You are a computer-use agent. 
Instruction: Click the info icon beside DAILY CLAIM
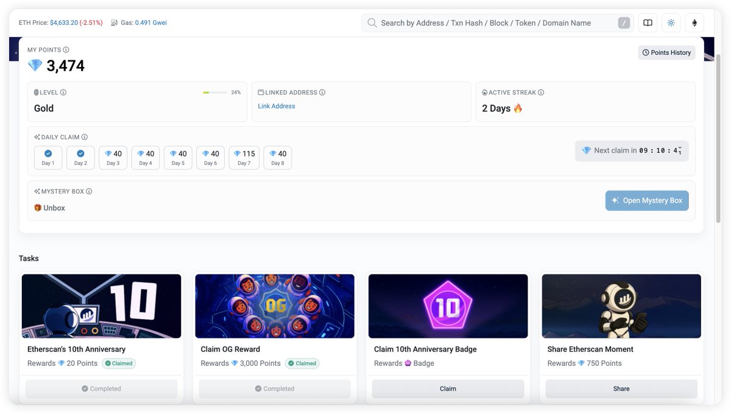click(x=85, y=137)
